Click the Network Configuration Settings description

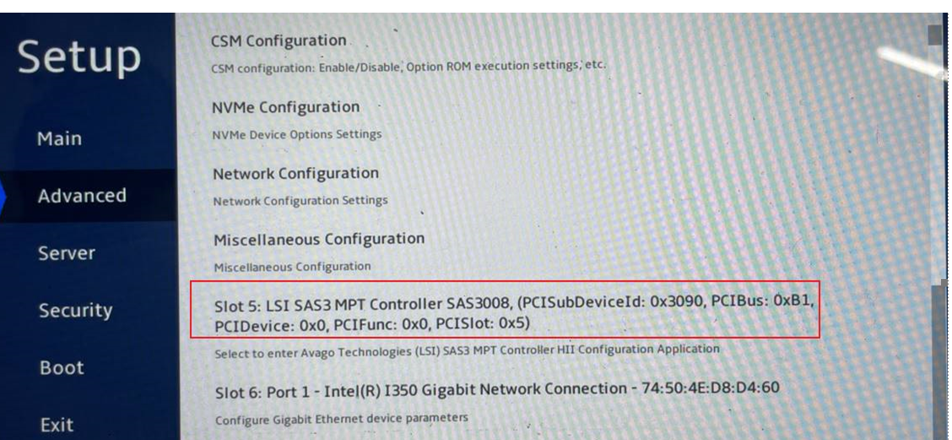pos(300,200)
